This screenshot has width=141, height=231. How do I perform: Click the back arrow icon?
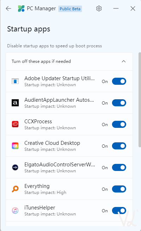(x=8, y=8)
